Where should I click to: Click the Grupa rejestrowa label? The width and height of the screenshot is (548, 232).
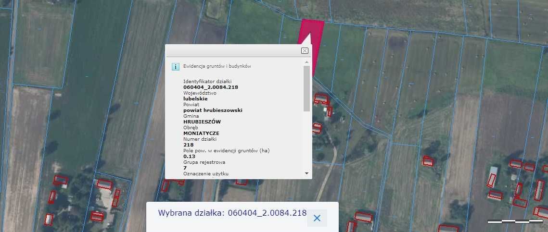204,162
